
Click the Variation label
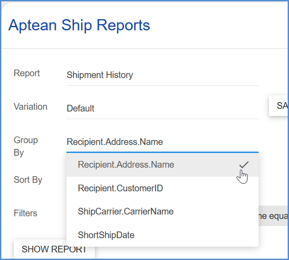[31, 107]
